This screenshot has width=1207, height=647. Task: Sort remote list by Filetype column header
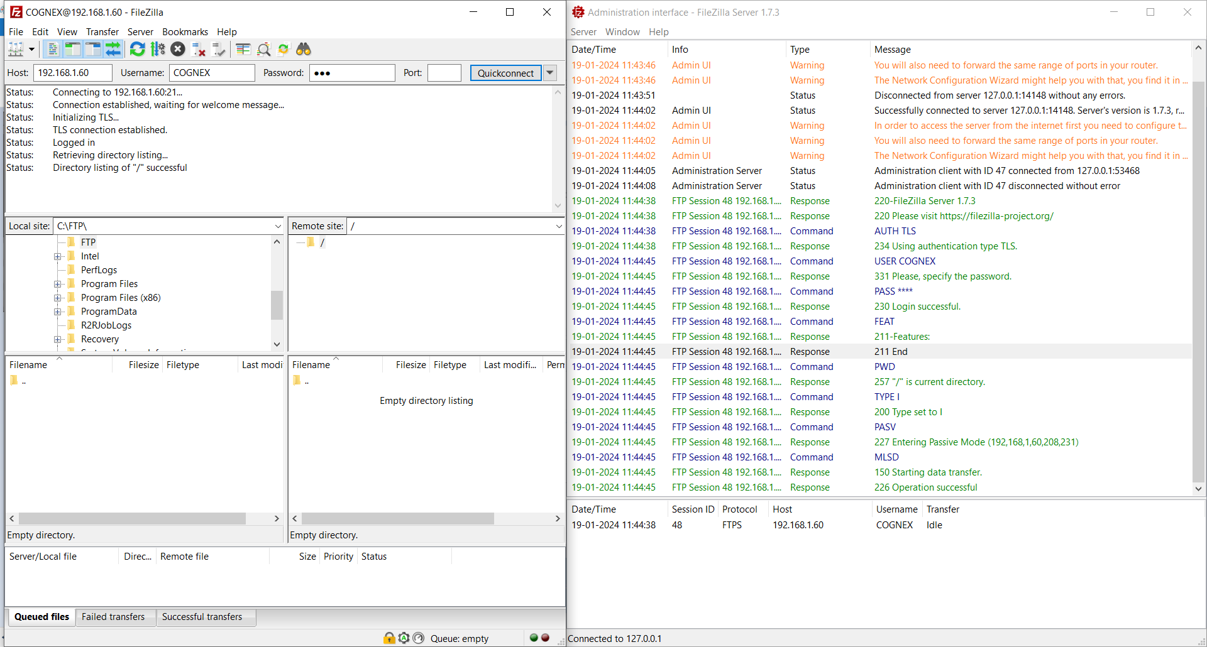455,365
